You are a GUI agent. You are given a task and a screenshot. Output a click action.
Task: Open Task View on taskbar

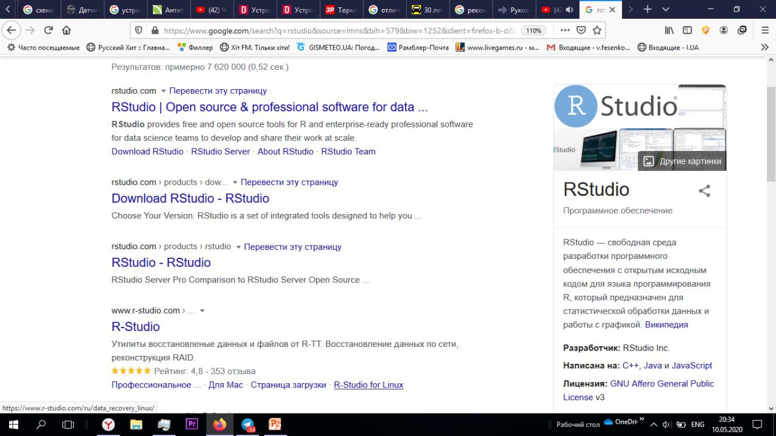click(x=69, y=424)
